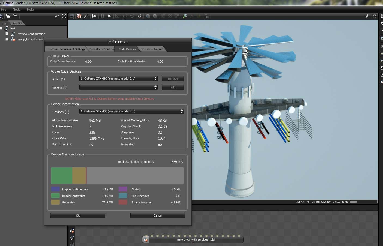Click the checkerboard icon in render toolbar
Viewport: 383px width, 246px height.
pos(170,16)
